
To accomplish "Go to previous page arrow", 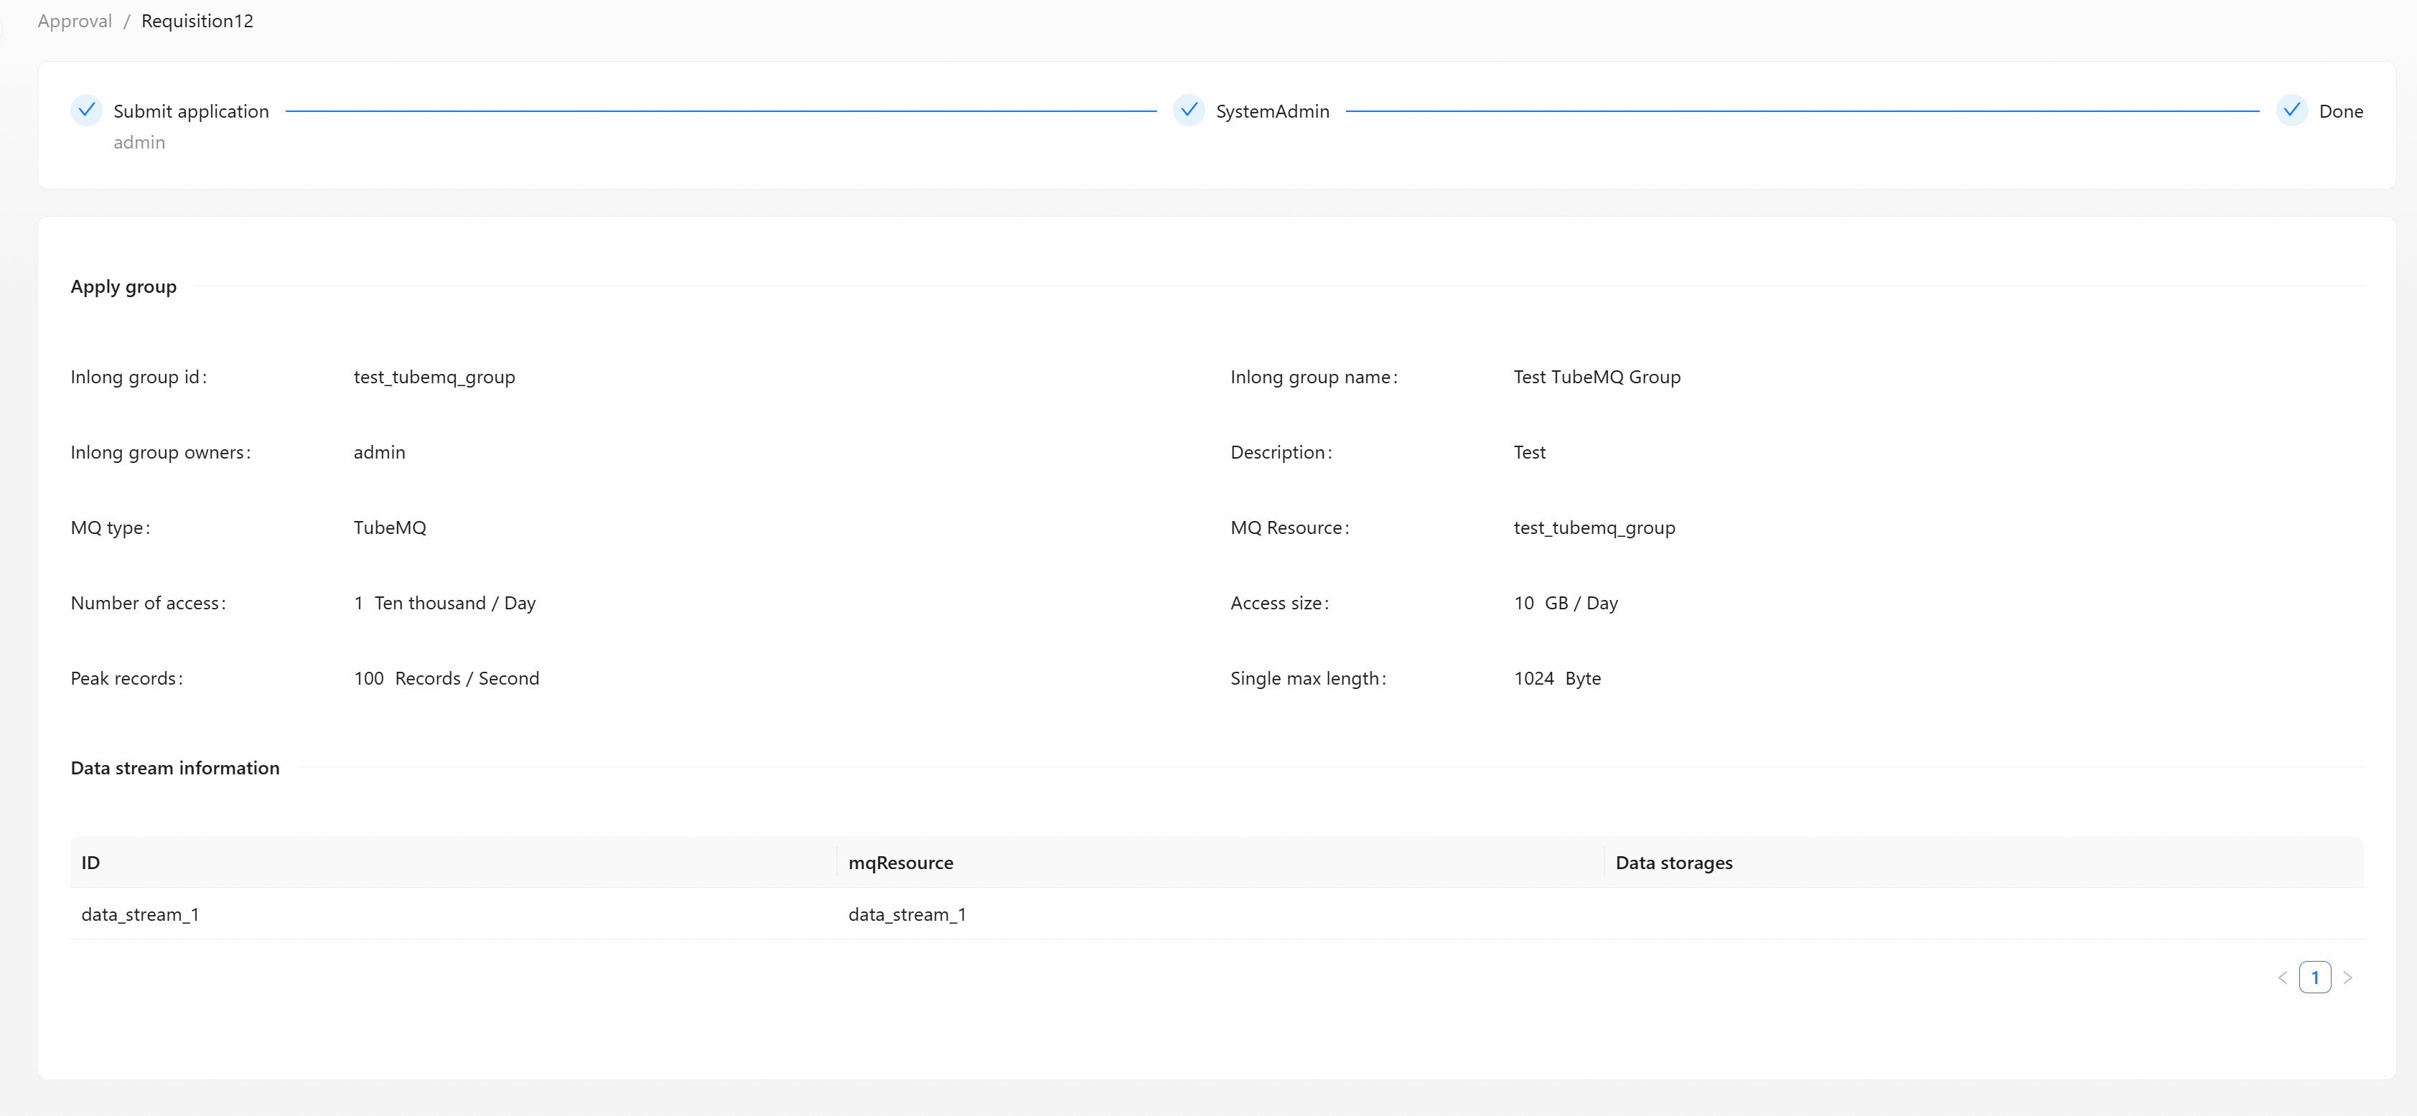I will [x=2282, y=977].
